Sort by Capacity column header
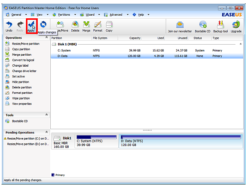 [x=130, y=38]
